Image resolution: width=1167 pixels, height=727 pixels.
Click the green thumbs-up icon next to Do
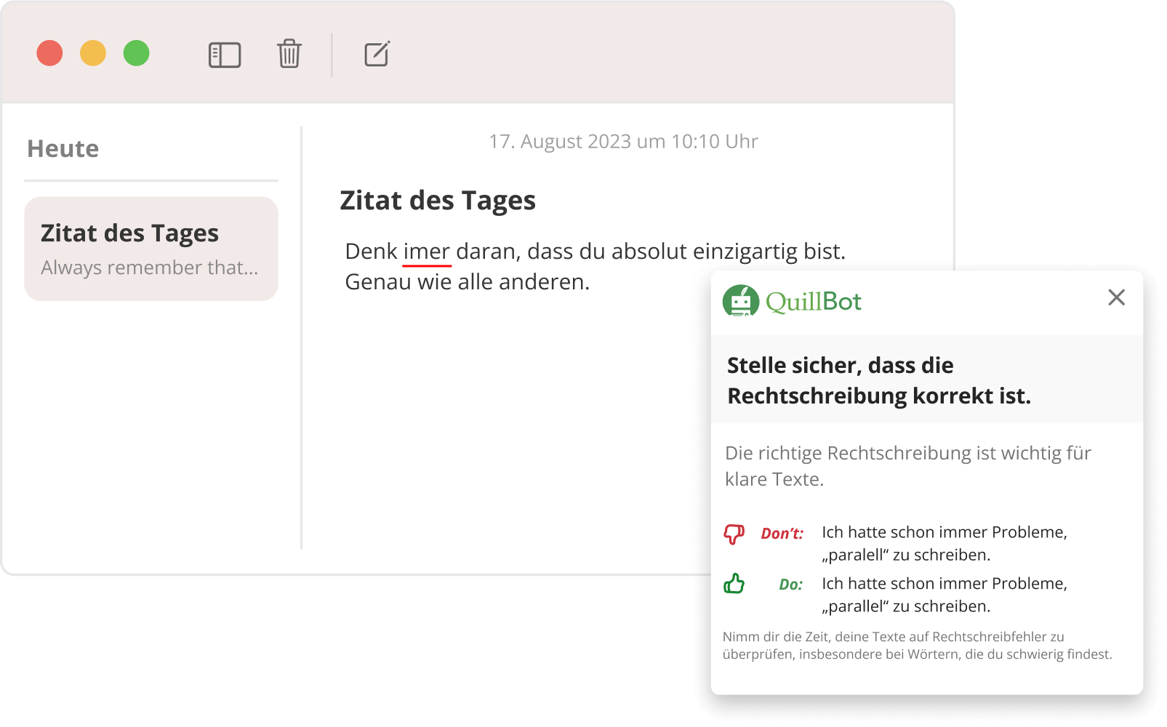click(734, 584)
